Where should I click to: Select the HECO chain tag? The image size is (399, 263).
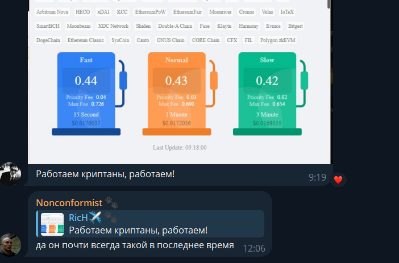click(83, 12)
